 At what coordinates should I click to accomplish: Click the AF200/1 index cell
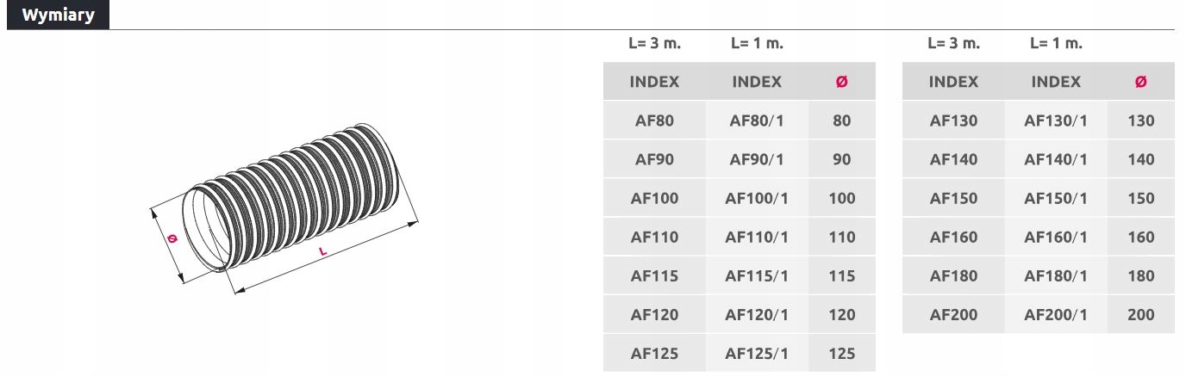1056,314
